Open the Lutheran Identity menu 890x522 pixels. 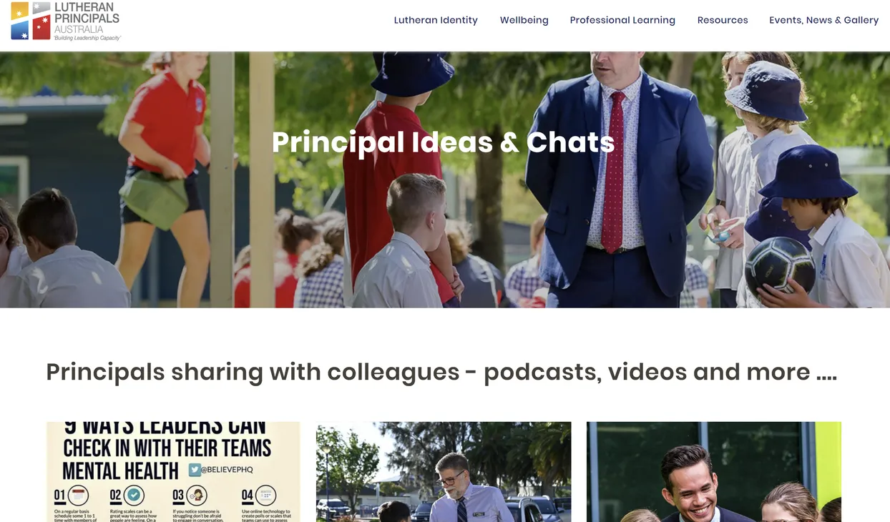pos(436,20)
